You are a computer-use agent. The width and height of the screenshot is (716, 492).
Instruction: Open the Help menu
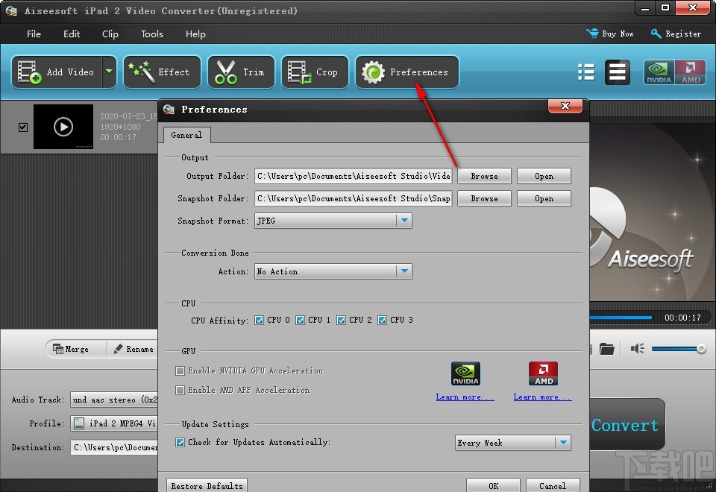pyautogui.click(x=195, y=34)
